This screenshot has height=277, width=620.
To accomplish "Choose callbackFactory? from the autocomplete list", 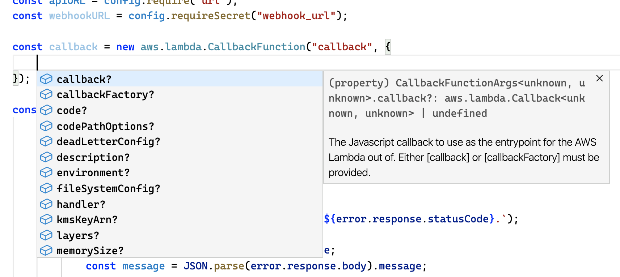I will pos(180,94).
